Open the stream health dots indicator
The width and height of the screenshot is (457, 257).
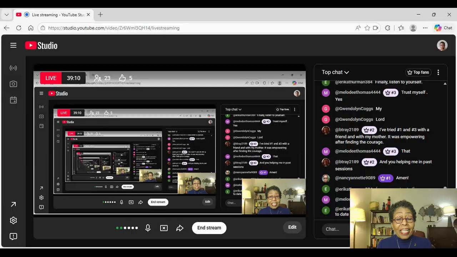pos(127,228)
